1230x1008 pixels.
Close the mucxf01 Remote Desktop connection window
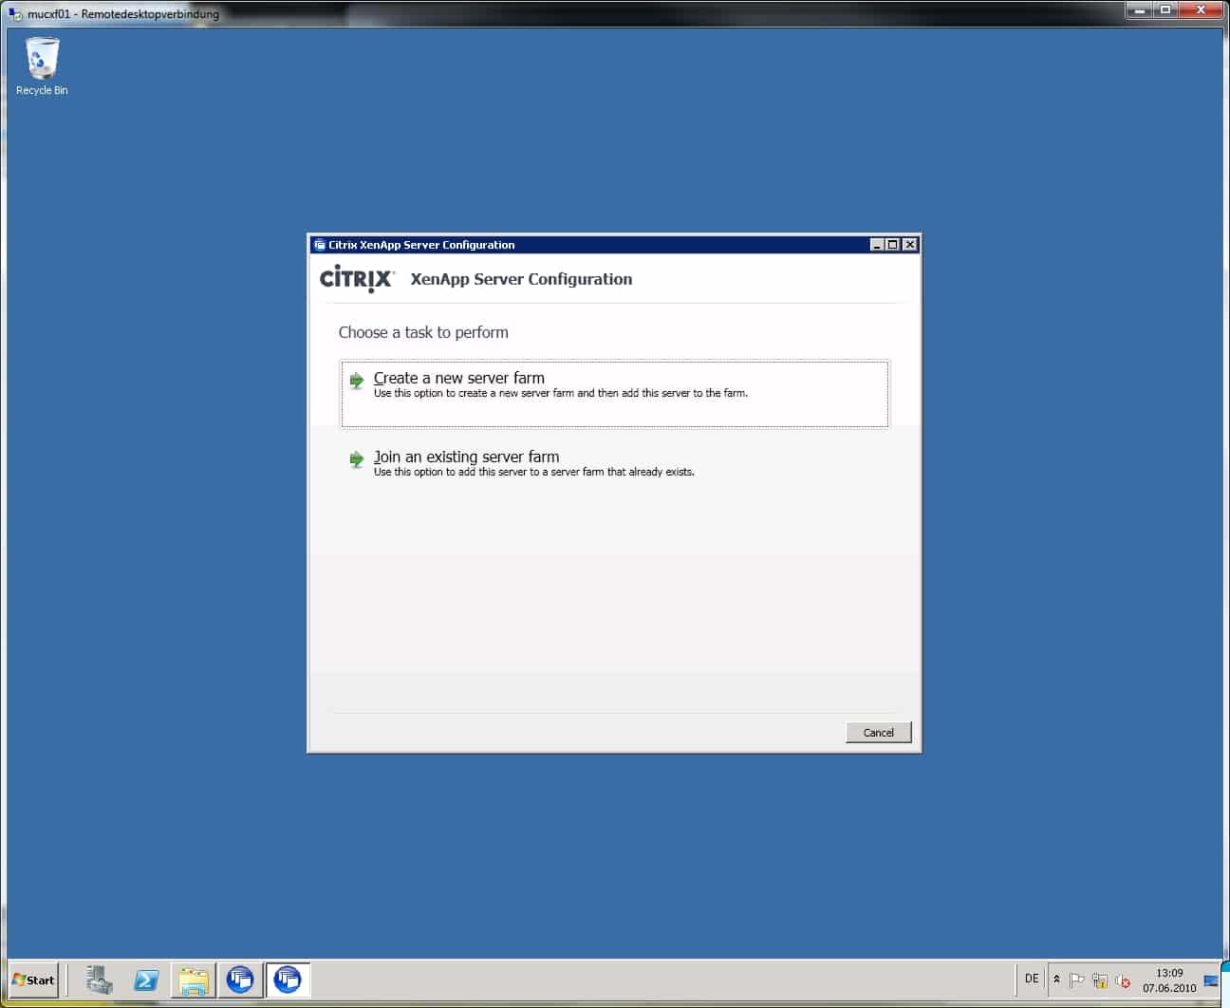pyautogui.click(x=1202, y=9)
